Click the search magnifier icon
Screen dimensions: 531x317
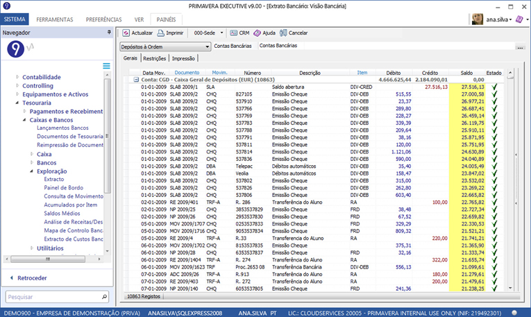104,297
